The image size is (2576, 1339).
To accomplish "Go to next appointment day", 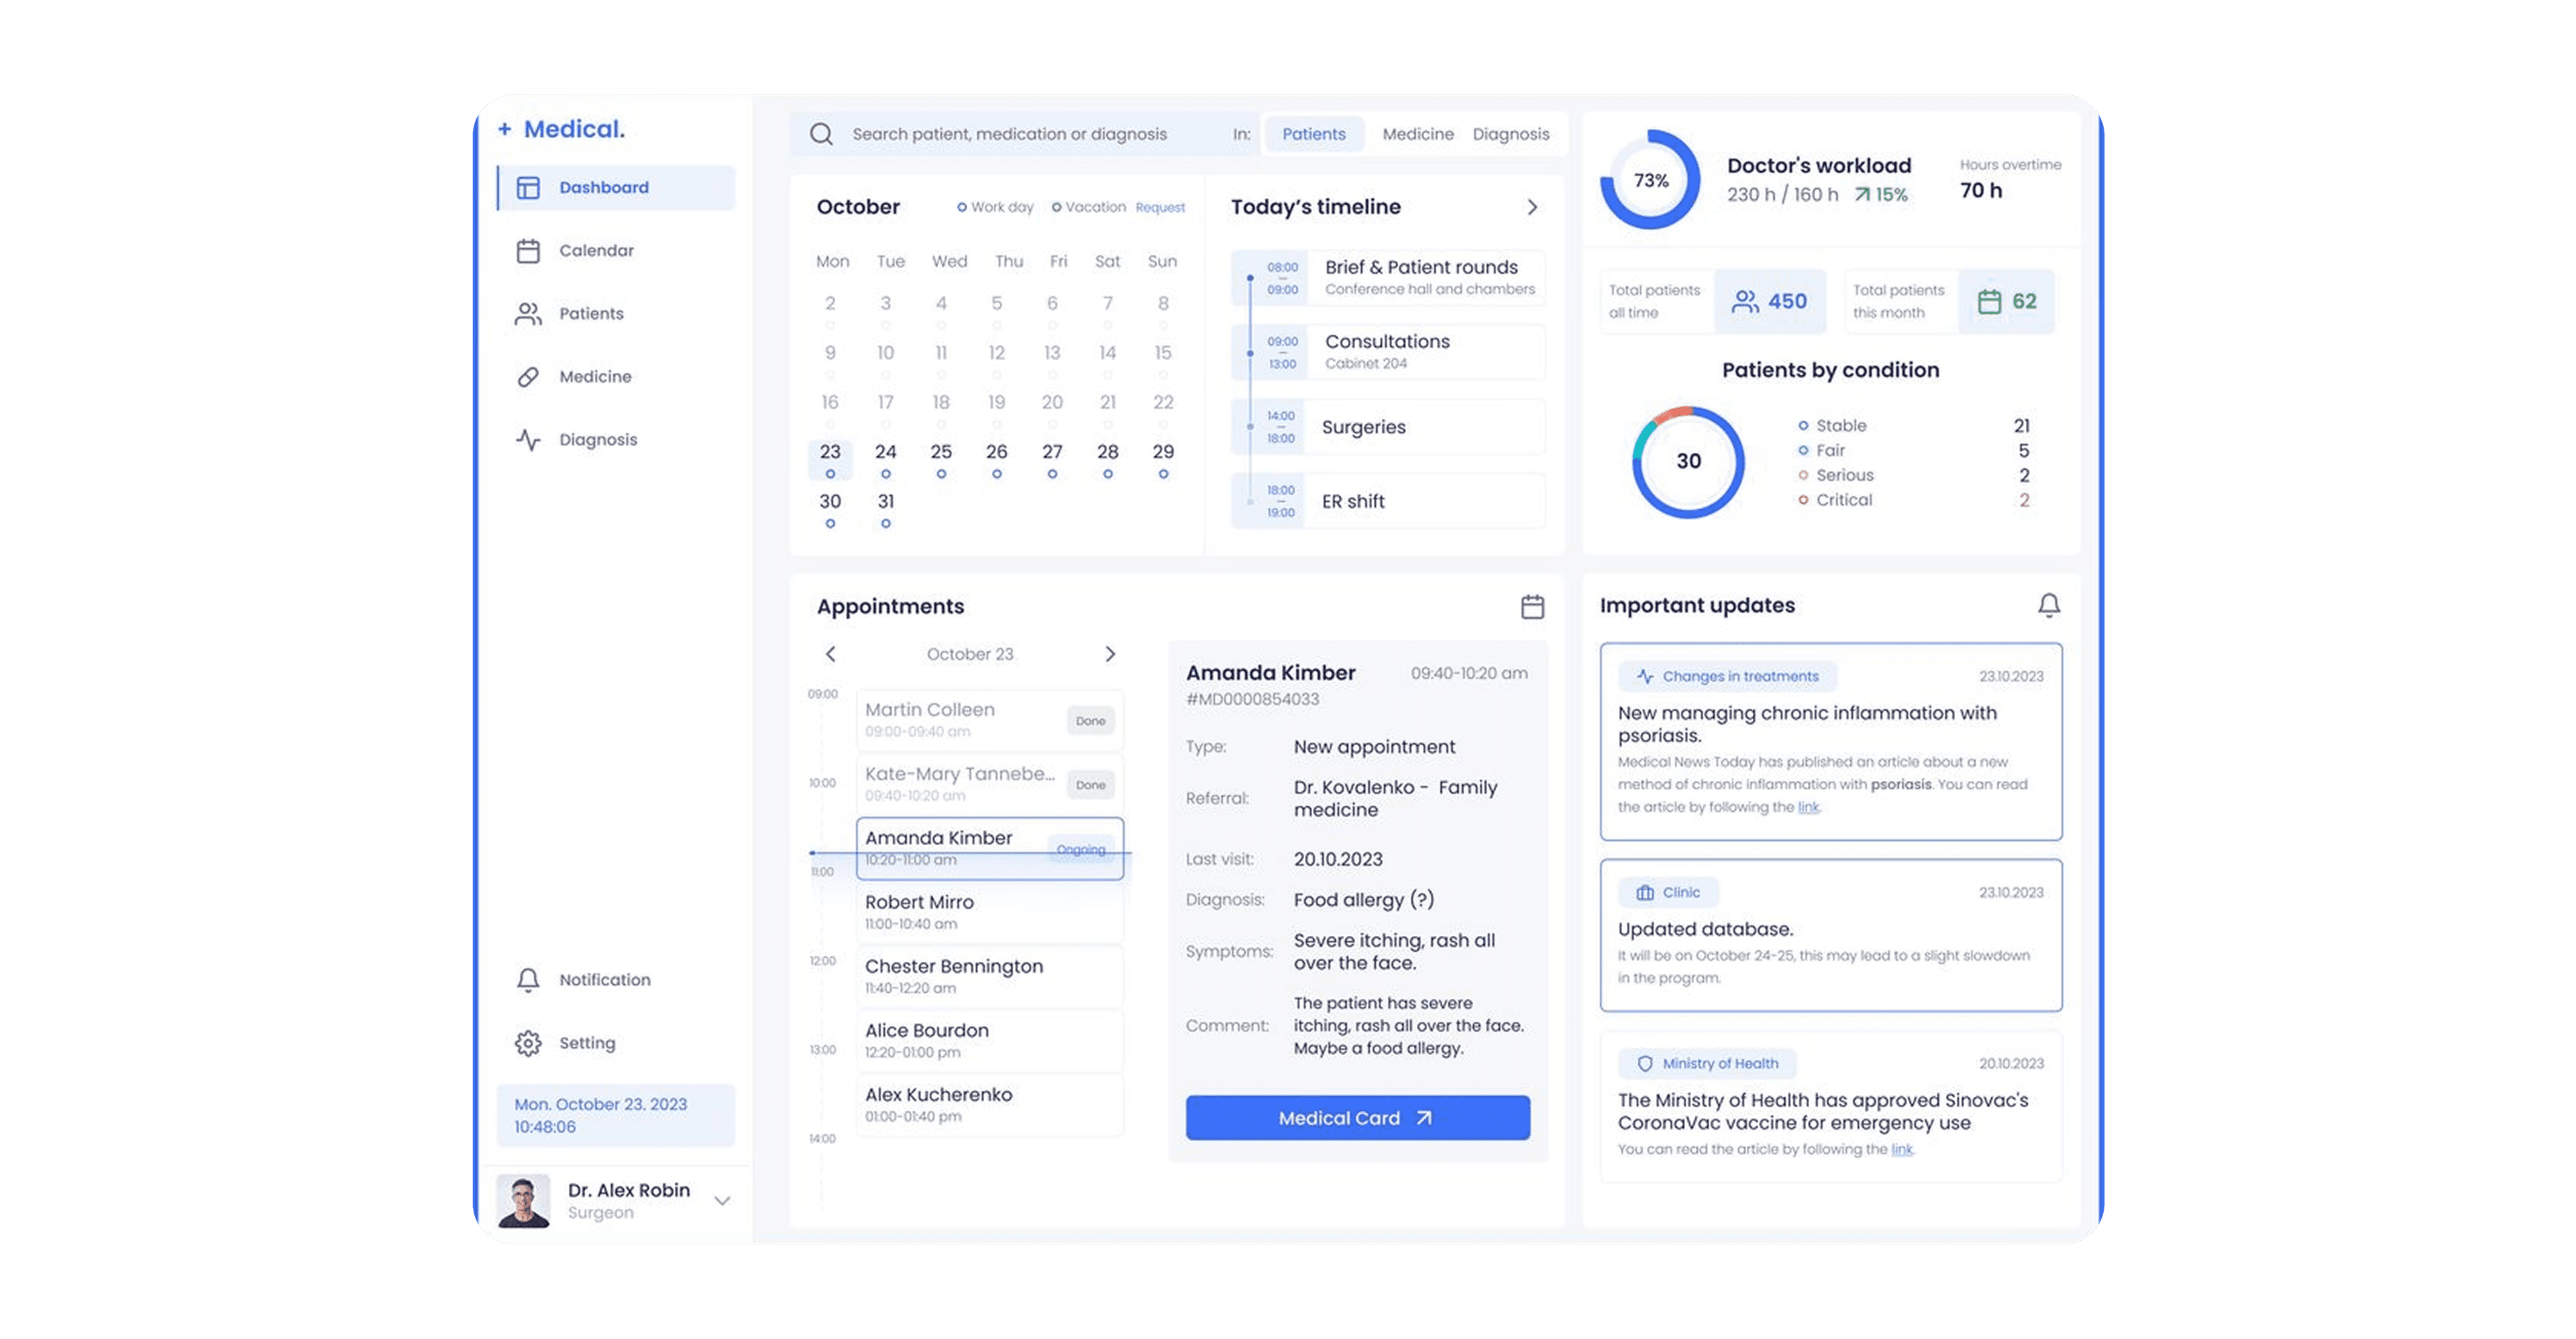I will click(1110, 654).
